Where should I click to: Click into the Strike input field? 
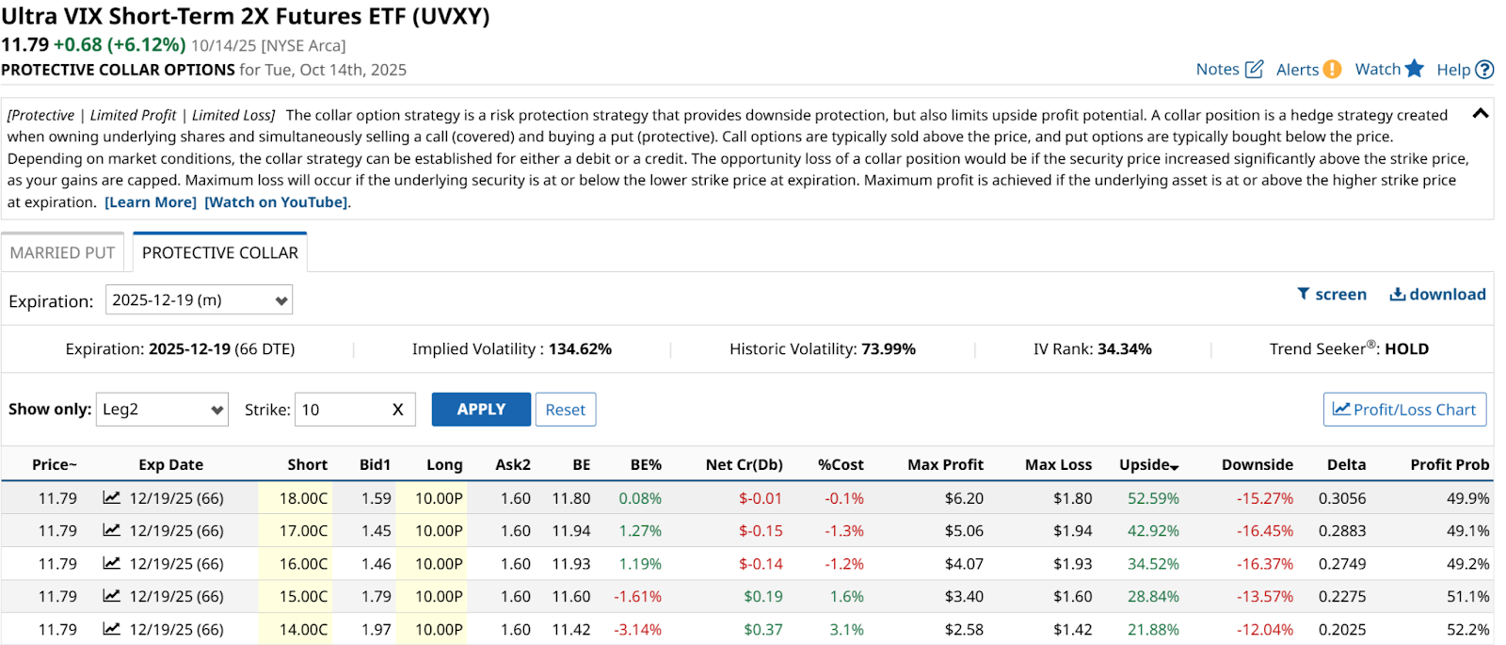point(339,410)
